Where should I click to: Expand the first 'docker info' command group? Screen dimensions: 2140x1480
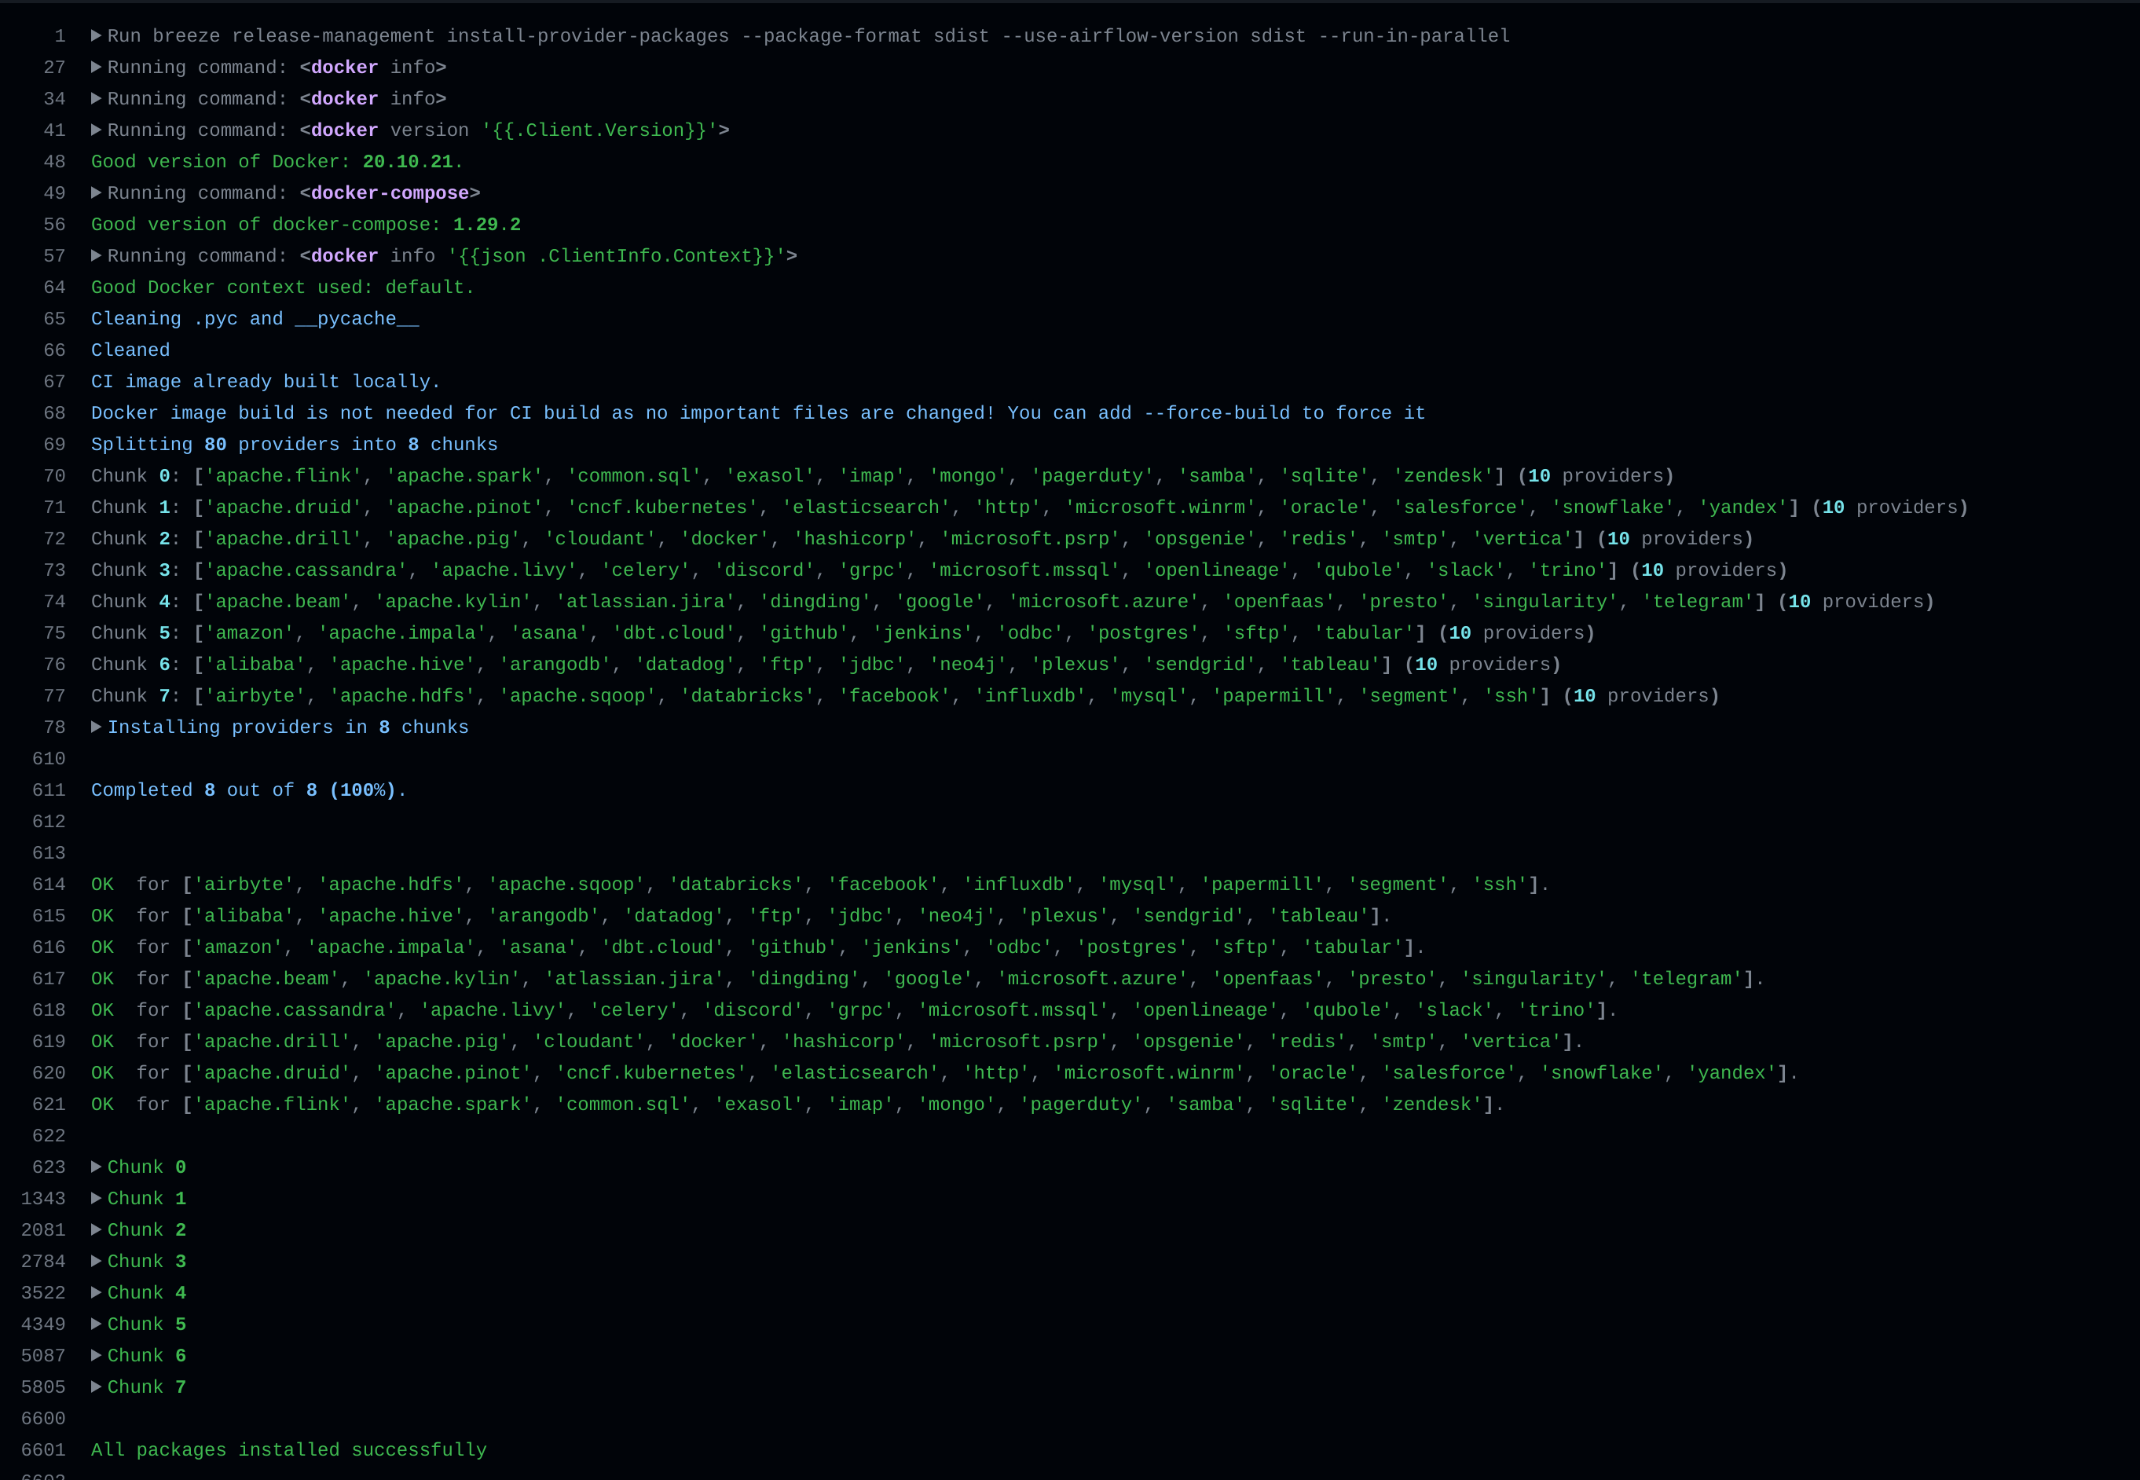(97, 68)
